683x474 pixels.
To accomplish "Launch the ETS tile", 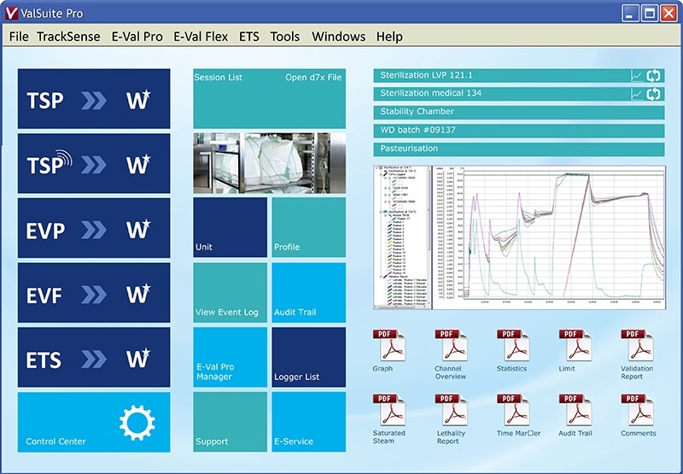I will tap(94, 357).
